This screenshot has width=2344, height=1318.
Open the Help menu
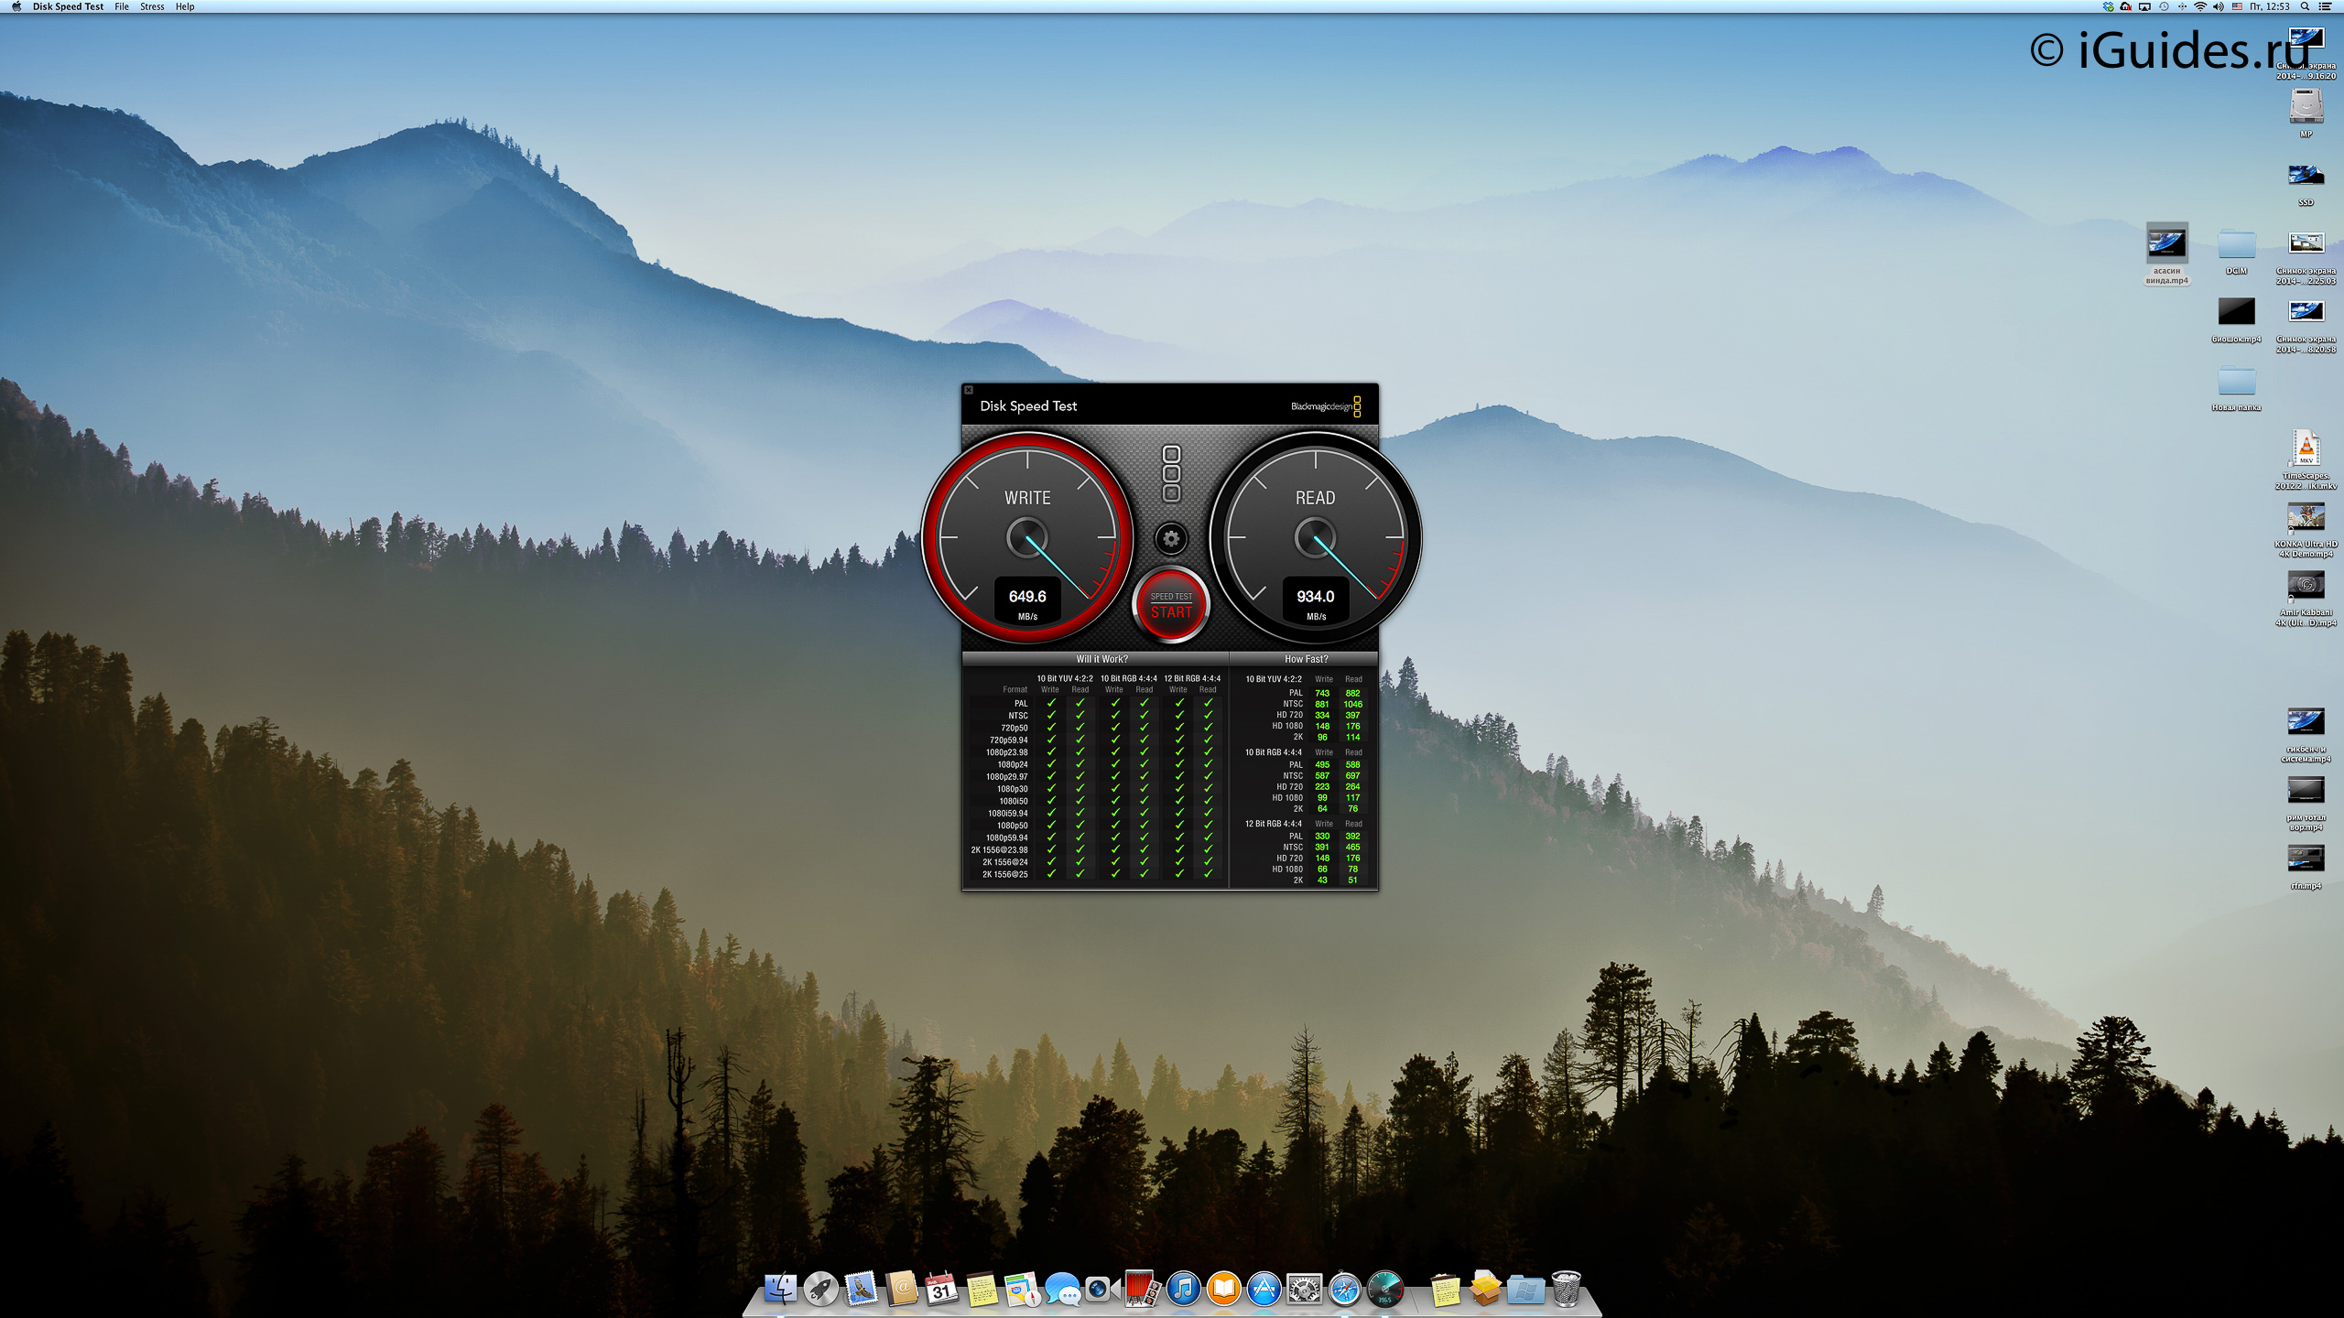point(185,6)
